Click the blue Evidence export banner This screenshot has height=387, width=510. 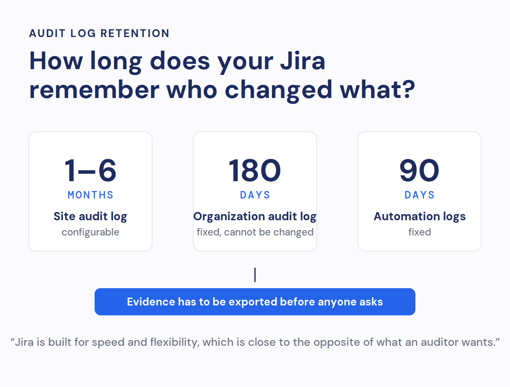[255, 302]
